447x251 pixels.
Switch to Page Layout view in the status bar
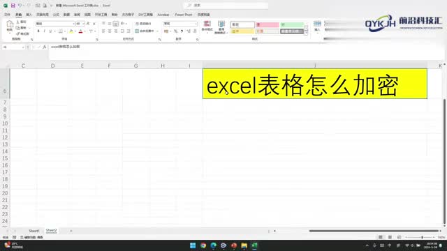(x=390, y=237)
